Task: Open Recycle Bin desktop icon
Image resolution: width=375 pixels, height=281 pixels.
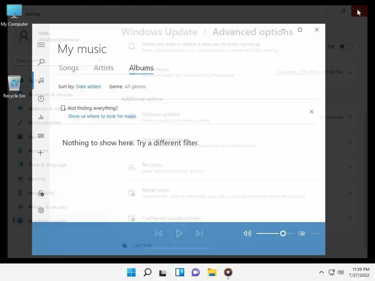Action: coord(14,87)
